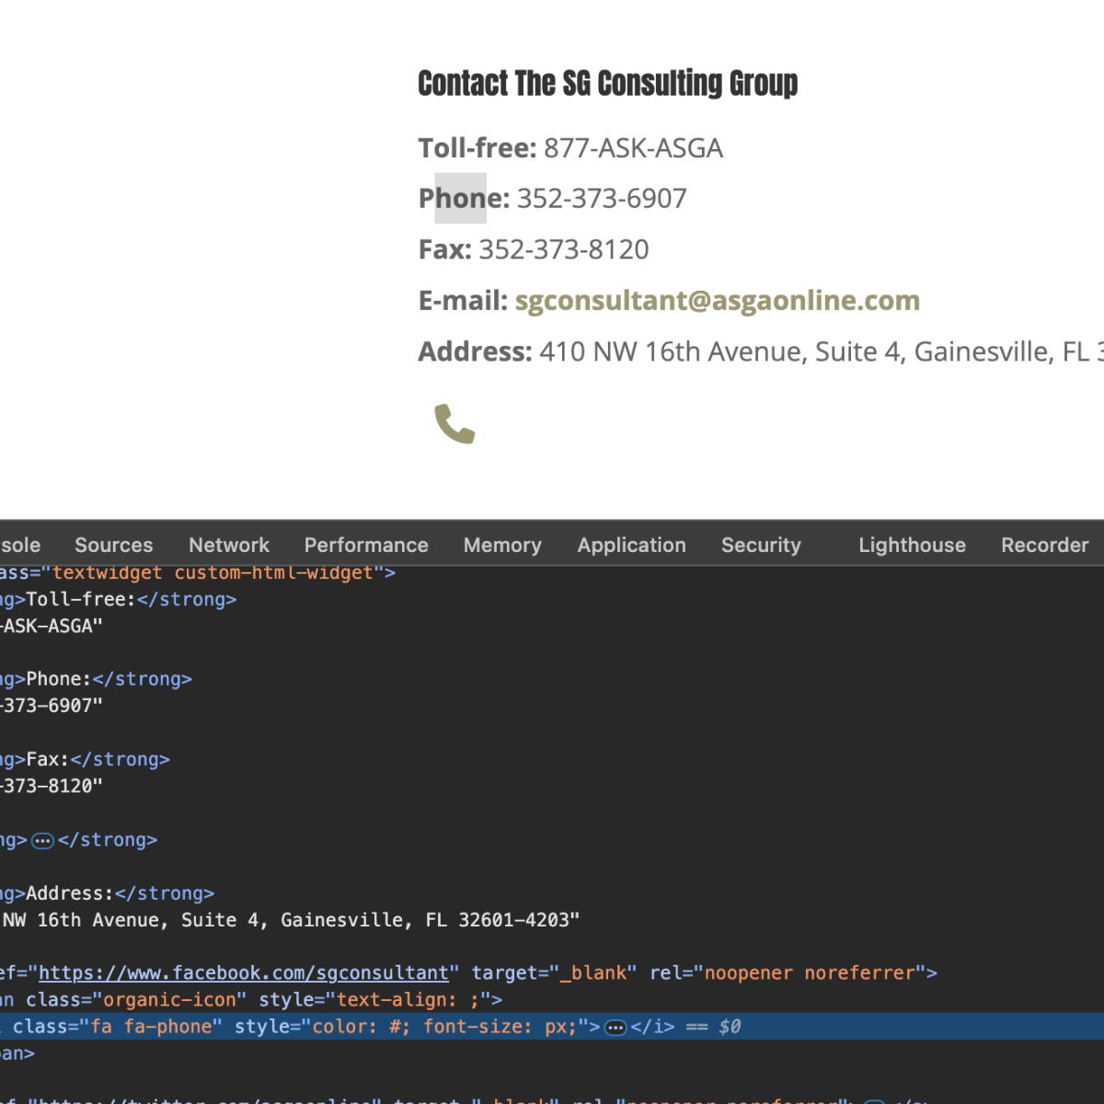Click the "text-align: ;" style value
The image size is (1104, 1104).
pos(408,1000)
